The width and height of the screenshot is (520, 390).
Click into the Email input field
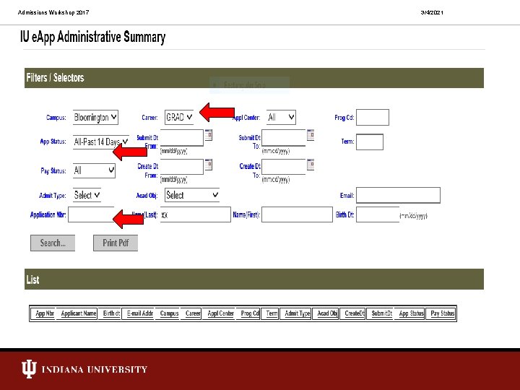tap(398, 195)
